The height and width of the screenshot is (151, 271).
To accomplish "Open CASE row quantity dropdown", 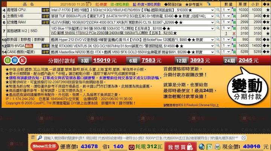I will [226, 52].
